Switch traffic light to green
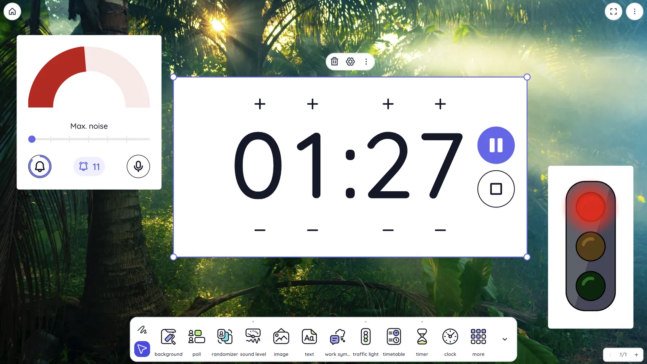 click(590, 286)
